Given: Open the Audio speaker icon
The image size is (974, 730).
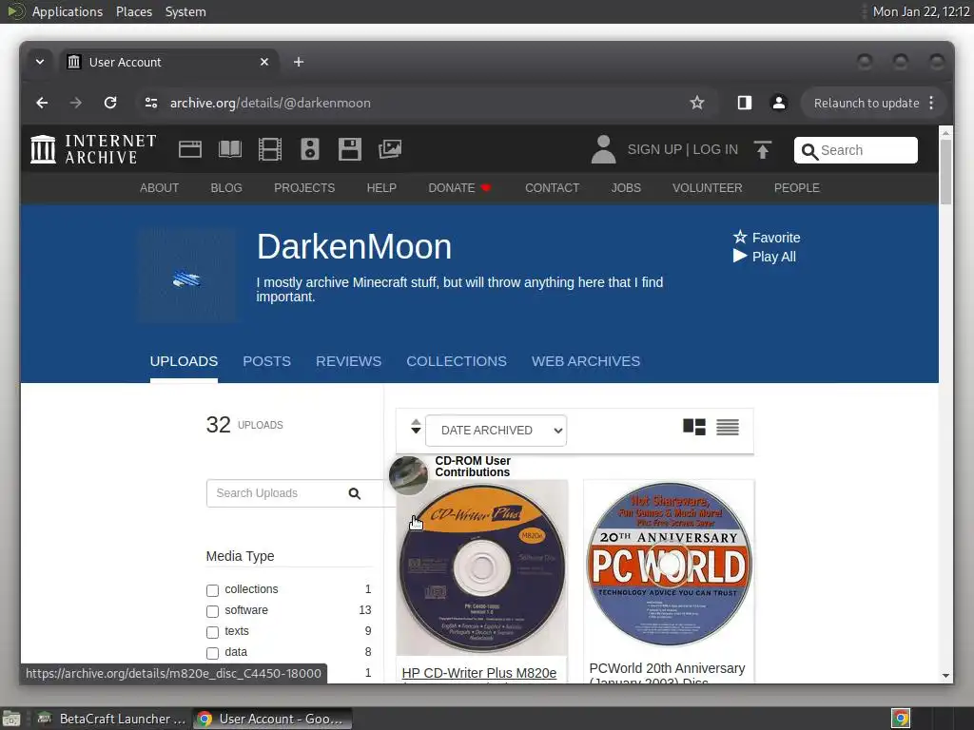Looking at the screenshot, I should point(310,149).
